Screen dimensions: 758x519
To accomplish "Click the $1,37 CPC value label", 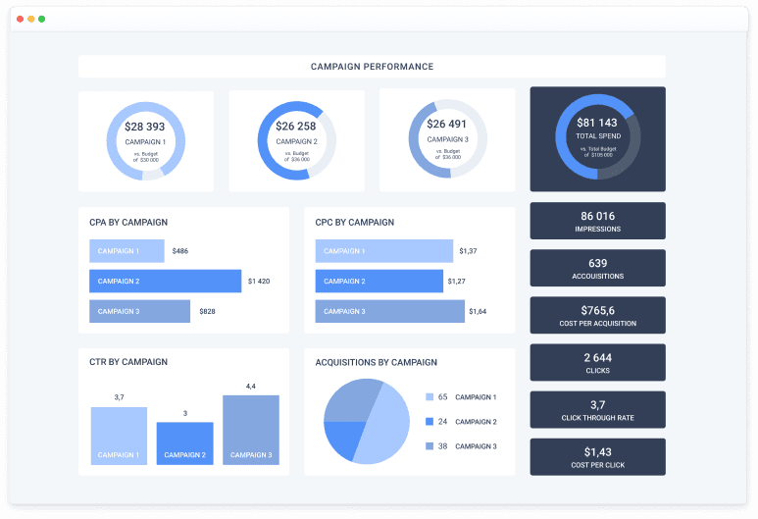I will 468,251.
